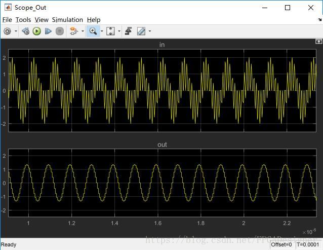The width and height of the screenshot is (323, 250).
Task: Click the ×10^-5 axis exponent label
Action: [309, 231]
